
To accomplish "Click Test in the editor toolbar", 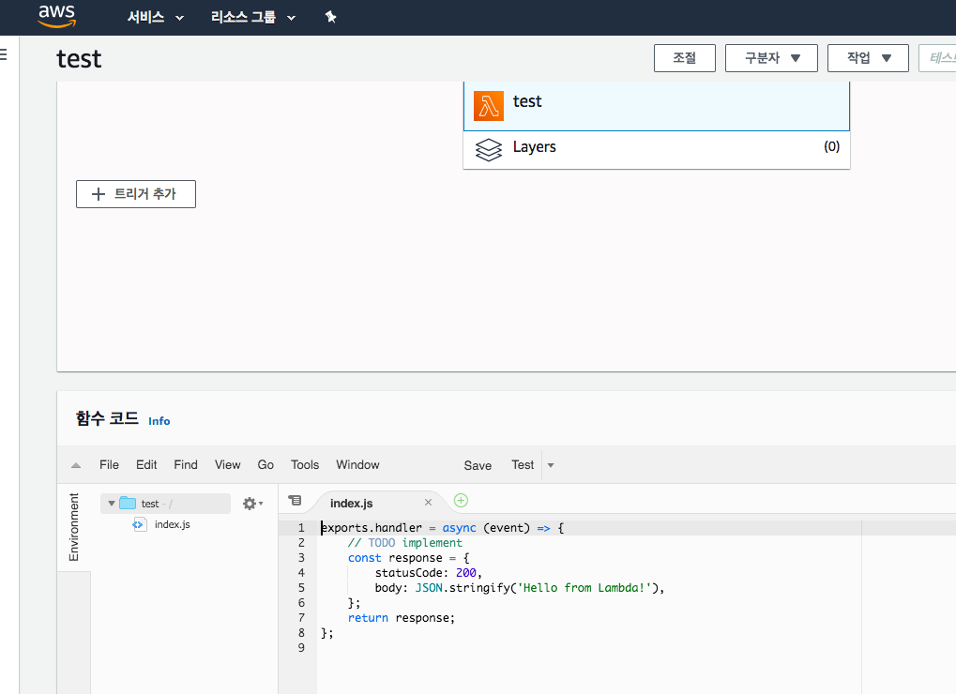I will (x=523, y=465).
